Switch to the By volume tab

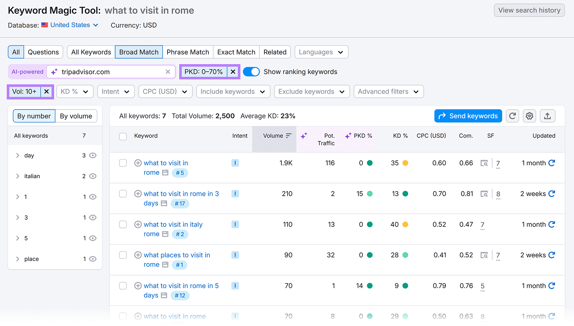tap(76, 116)
